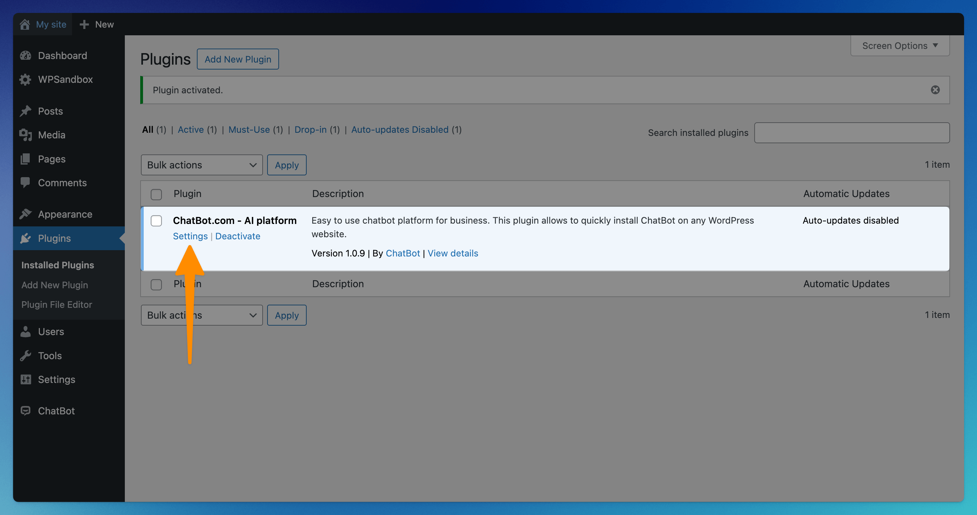Dismiss the Plugin activated notice
977x515 pixels.
[x=935, y=90]
